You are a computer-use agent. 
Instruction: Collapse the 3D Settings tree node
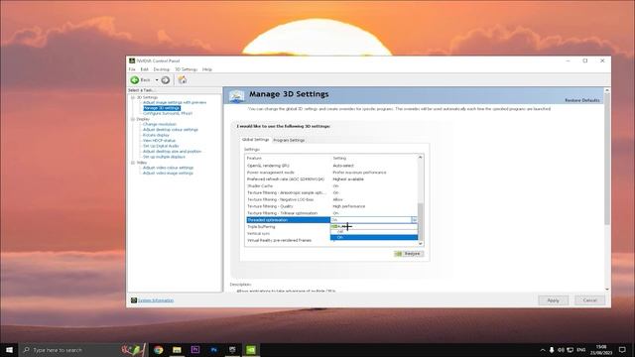point(132,97)
